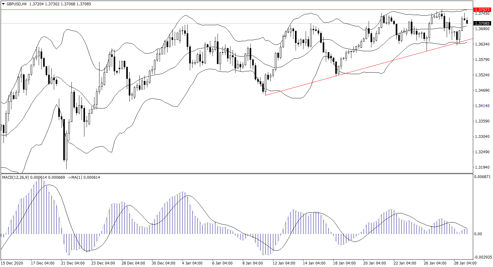The height and width of the screenshot is (267, 493).
Task: Click 1.35240 on the price scale
Action: [x=482, y=75]
